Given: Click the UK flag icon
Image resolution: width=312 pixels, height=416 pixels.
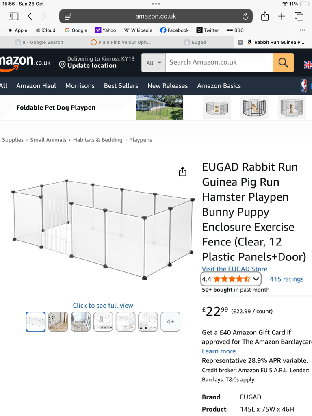Looking at the screenshot, I should (x=308, y=64).
